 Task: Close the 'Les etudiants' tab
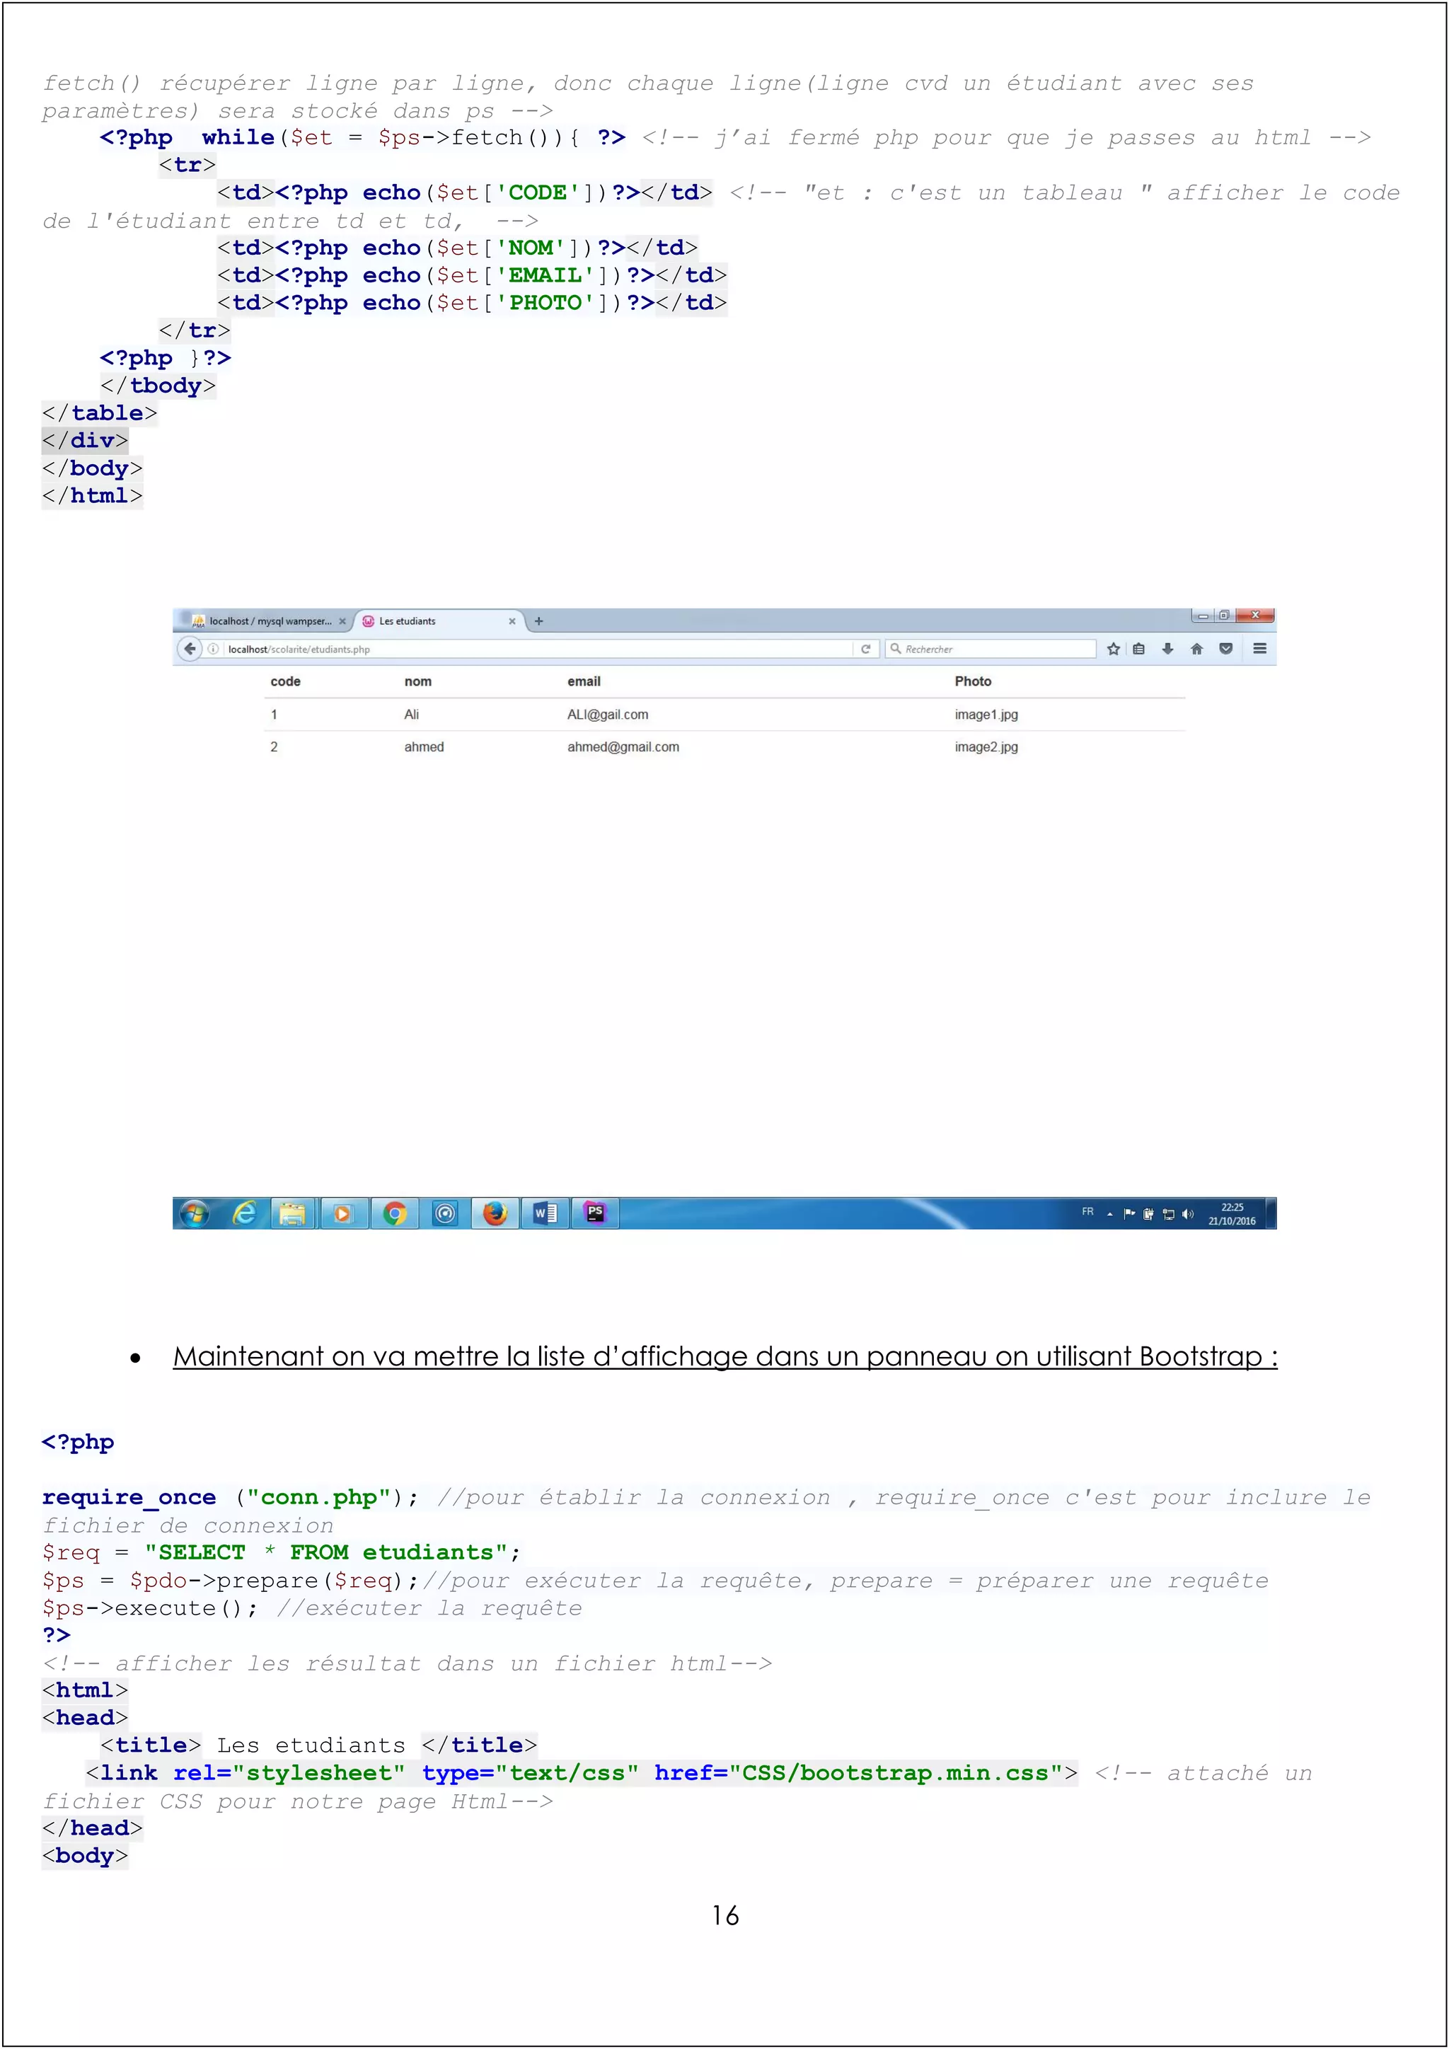[x=512, y=621]
